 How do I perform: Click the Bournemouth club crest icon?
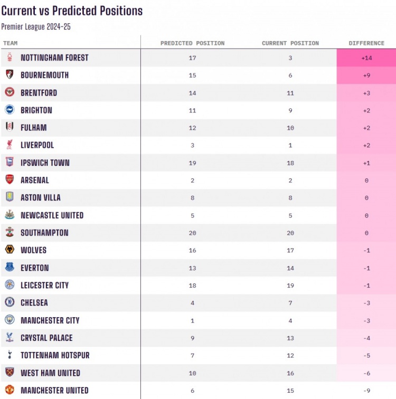point(10,75)
